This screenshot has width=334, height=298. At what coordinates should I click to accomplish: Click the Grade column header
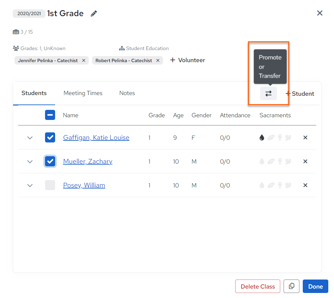click(157, 115)
